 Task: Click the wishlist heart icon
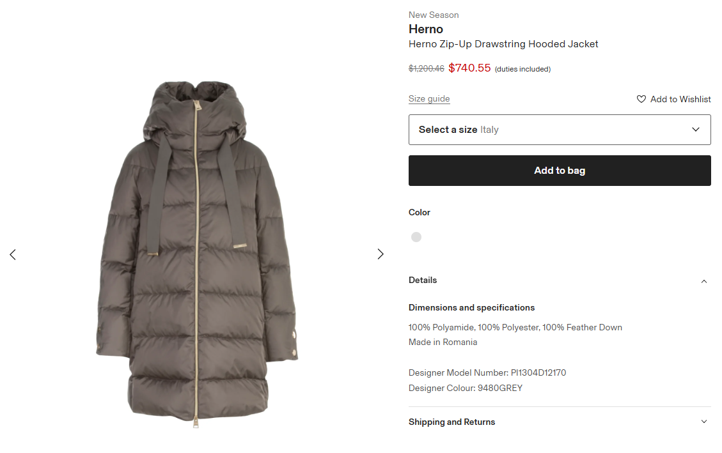(x=641, y=99)
